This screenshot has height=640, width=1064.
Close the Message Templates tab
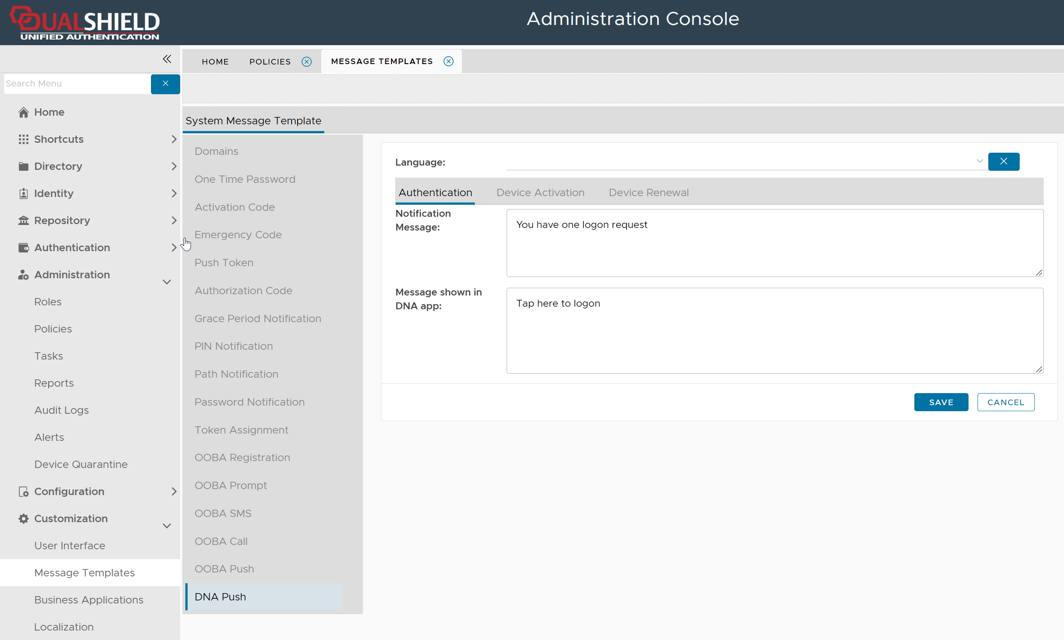449,61
